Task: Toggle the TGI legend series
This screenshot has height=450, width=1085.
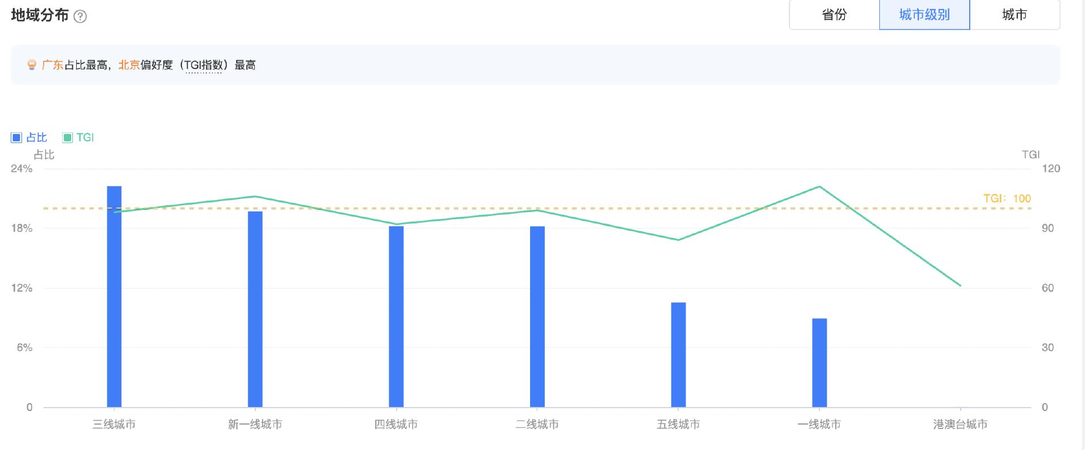Action: coord(78,137)
